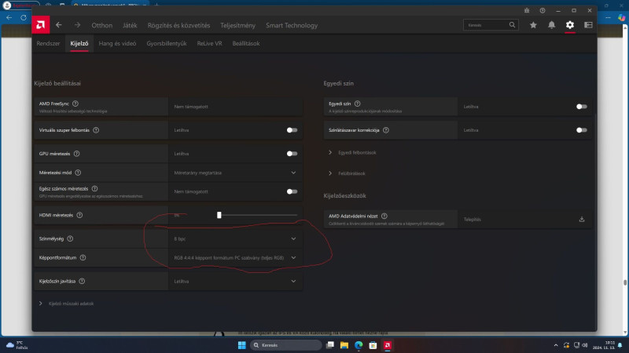The height and width of the screenshot is (353, 629).
Task: Open Microsoft Edge in taskbar
Action: pos(359,345)
